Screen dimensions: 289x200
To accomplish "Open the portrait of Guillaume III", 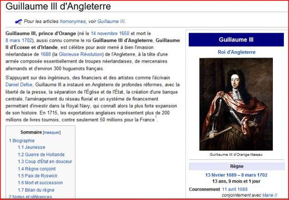I will pos(236,104).
